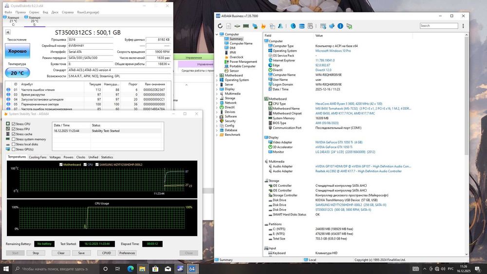Viewport: 487px width, 274px height.
Task: Click the user silhouette icon in AIDA64 toolbar
Action: (x=281, y=26)
